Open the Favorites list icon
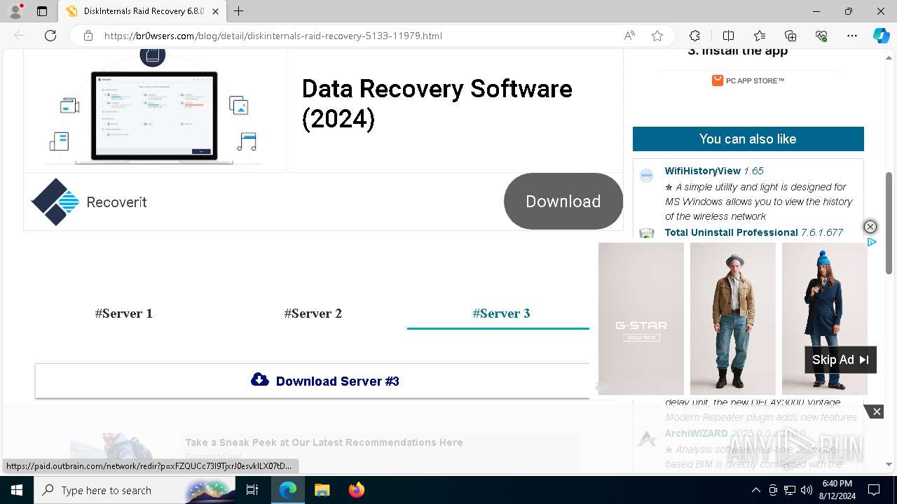Image resolution: width=897 pixels, height=504 pixels. tap(760, 36)
